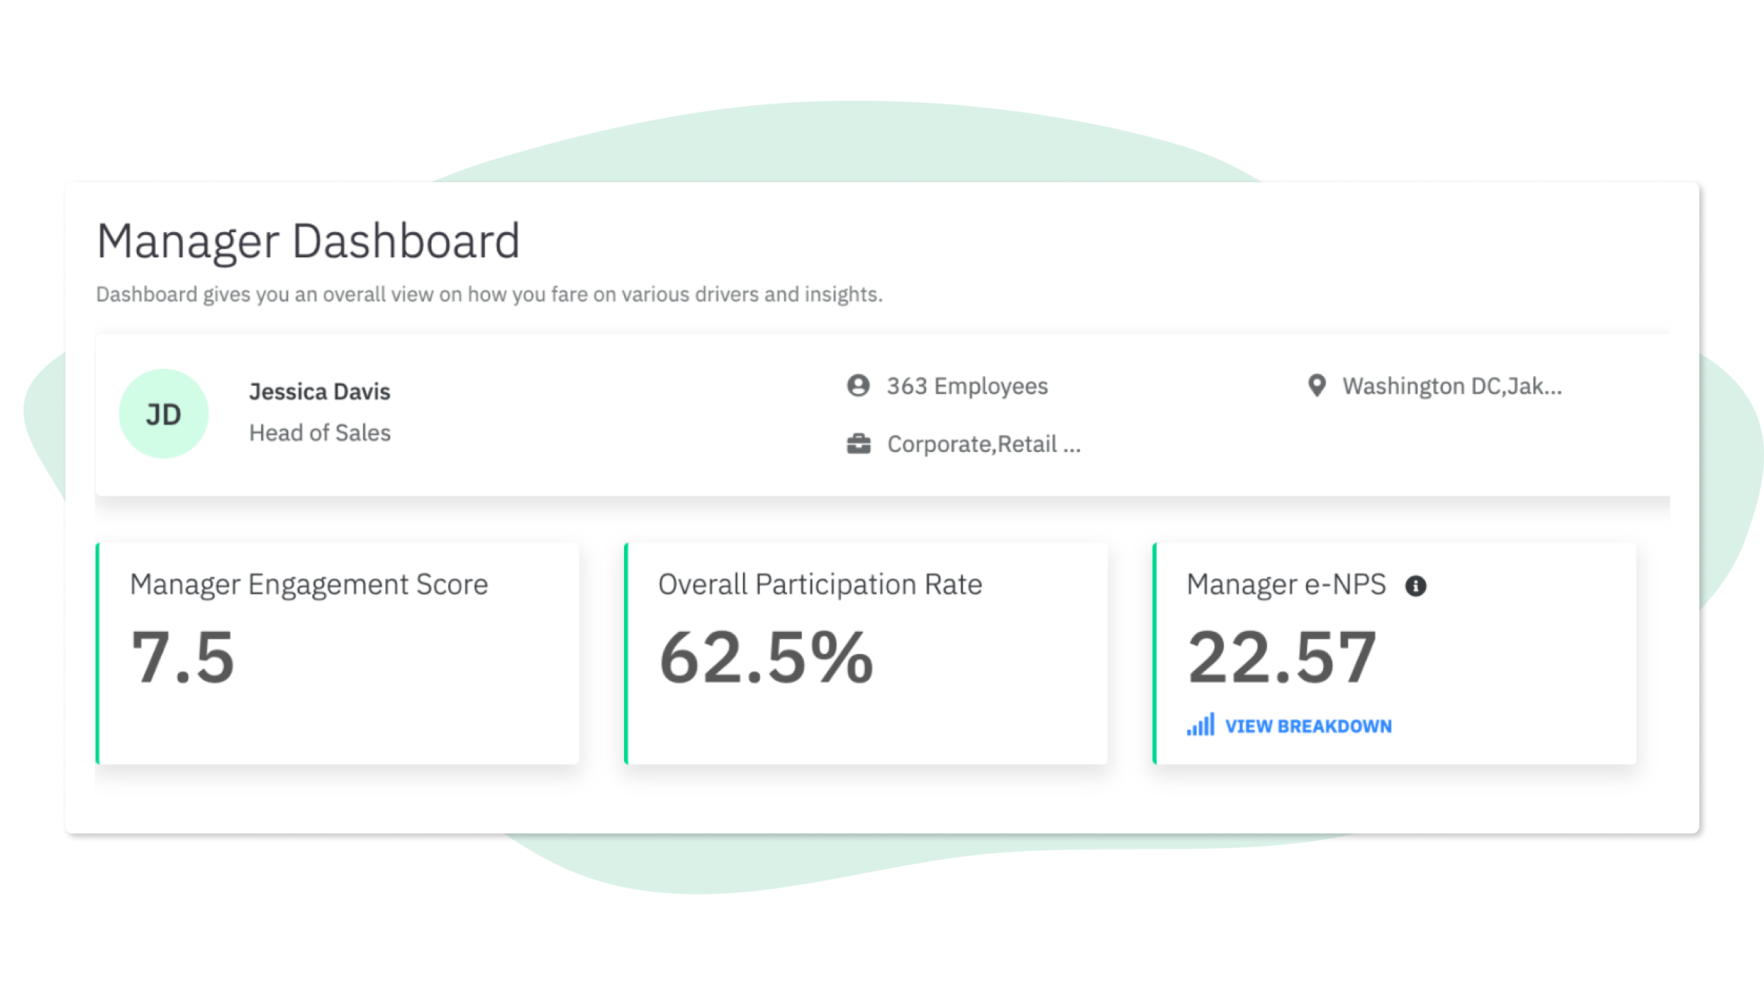Click the Manager Dashboard heading
The image size is (1764, 992).
308,241
